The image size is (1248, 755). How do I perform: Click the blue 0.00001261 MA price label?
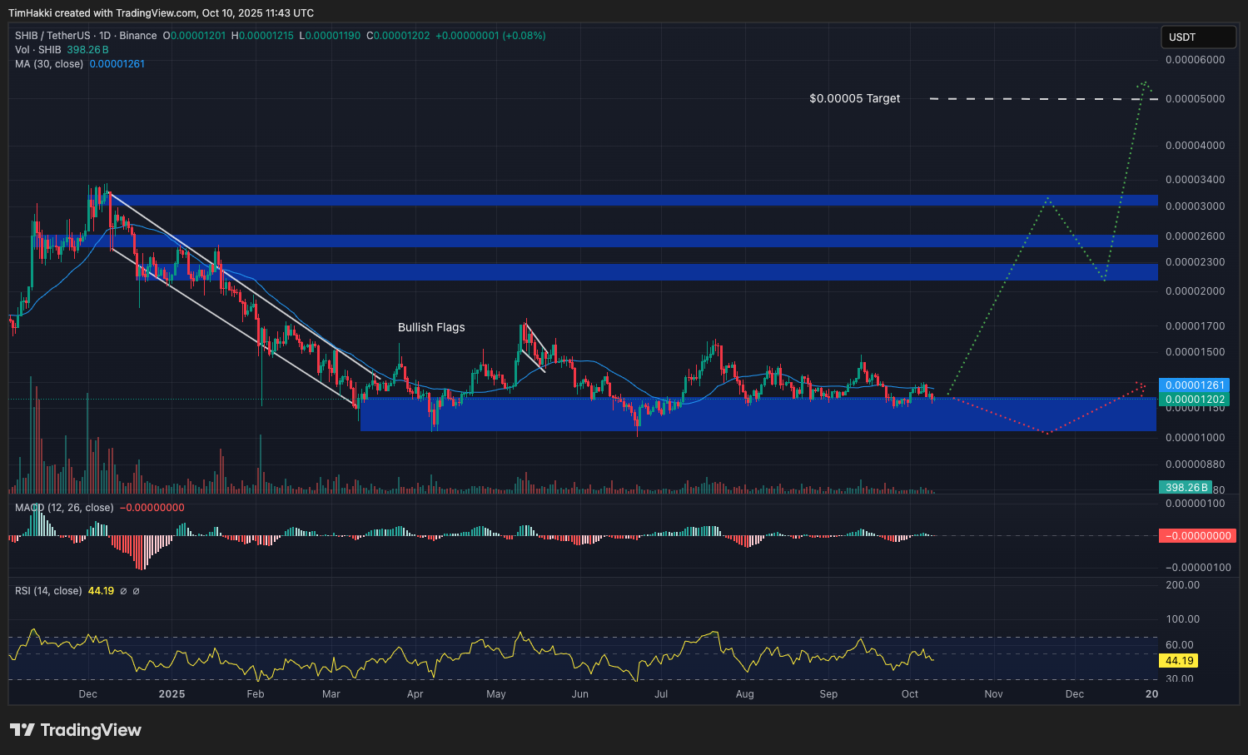pyautogui.click(x=1196, y=385)
